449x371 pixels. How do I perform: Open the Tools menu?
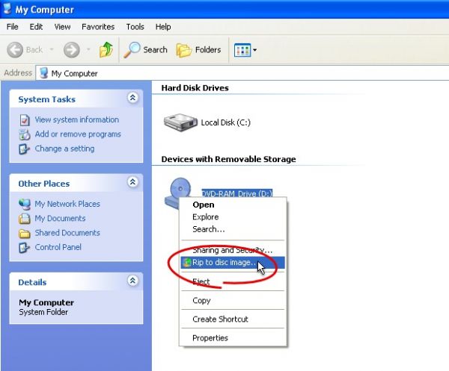click(135, 27)
